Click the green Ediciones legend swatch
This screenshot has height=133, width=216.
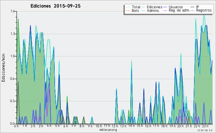point(143,7)
